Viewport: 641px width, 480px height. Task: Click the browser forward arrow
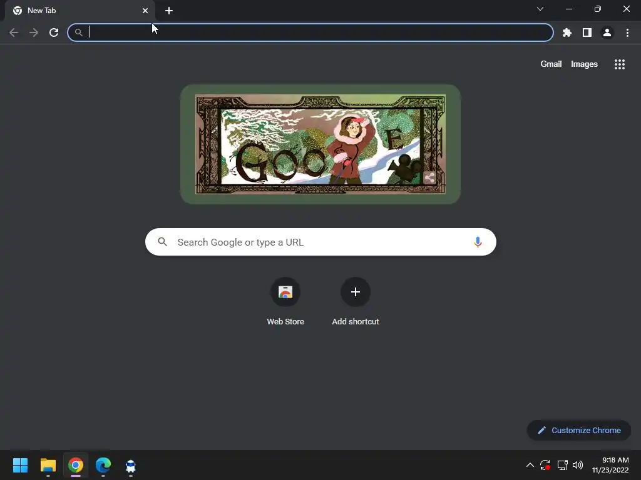pyautogui.click(x=34, y=32)
